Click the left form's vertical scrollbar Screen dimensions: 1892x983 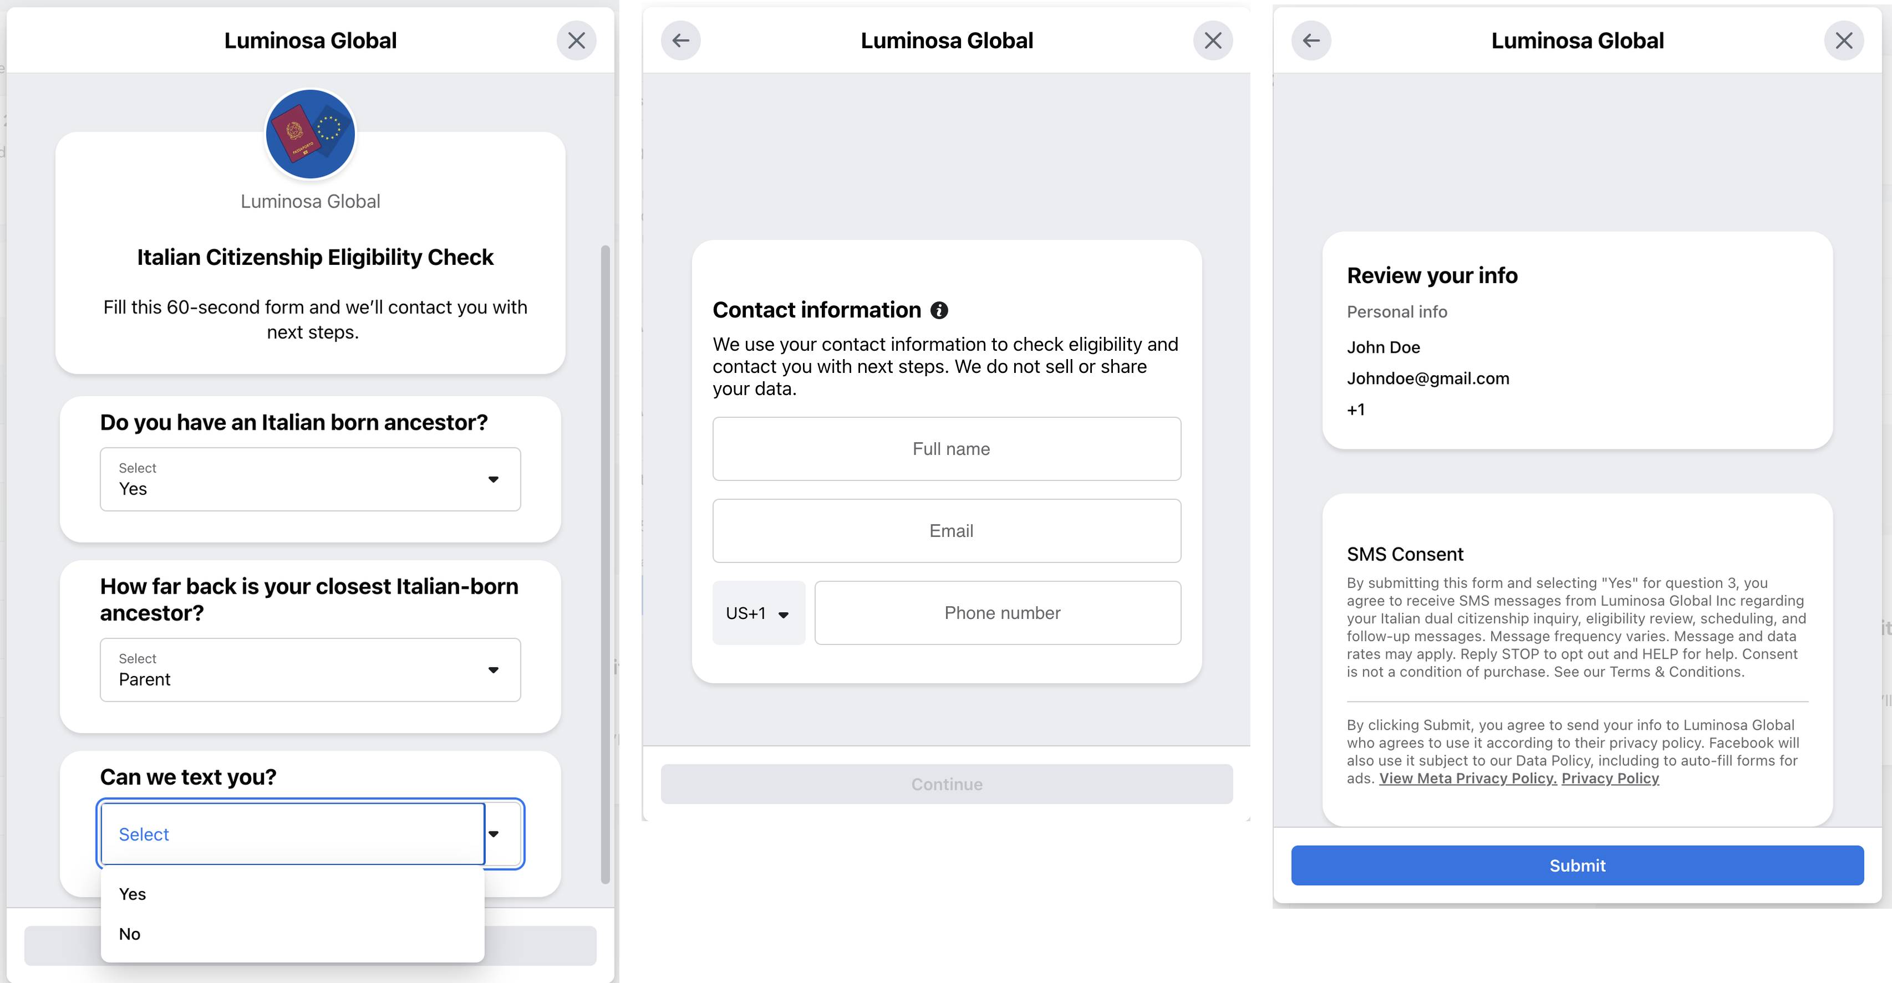coord(605,565)
